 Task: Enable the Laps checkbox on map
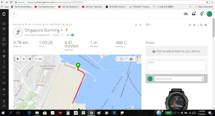tap(36, 59)
